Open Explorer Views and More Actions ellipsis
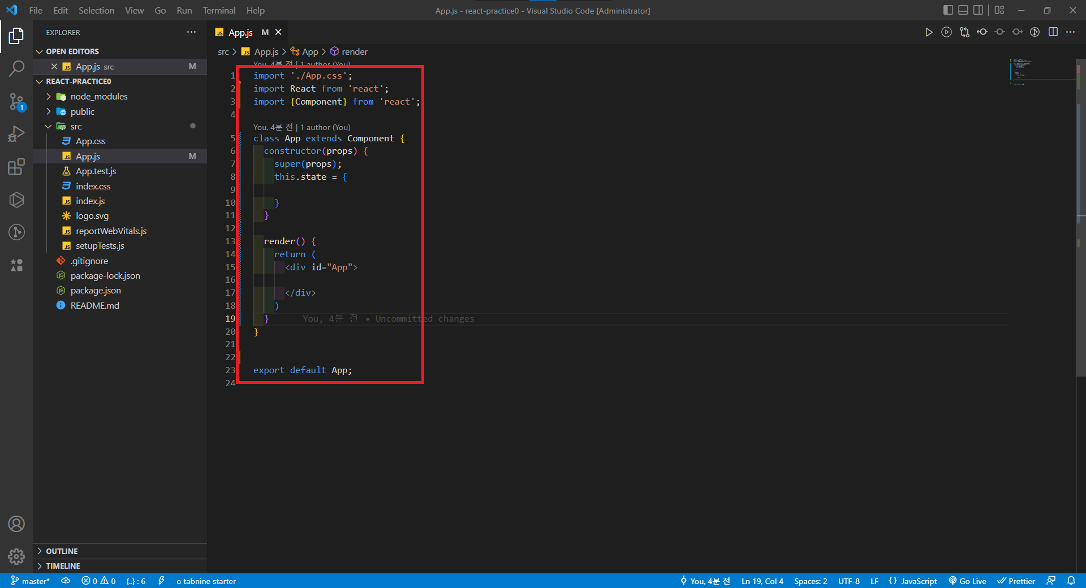 [x=191, y=32]
